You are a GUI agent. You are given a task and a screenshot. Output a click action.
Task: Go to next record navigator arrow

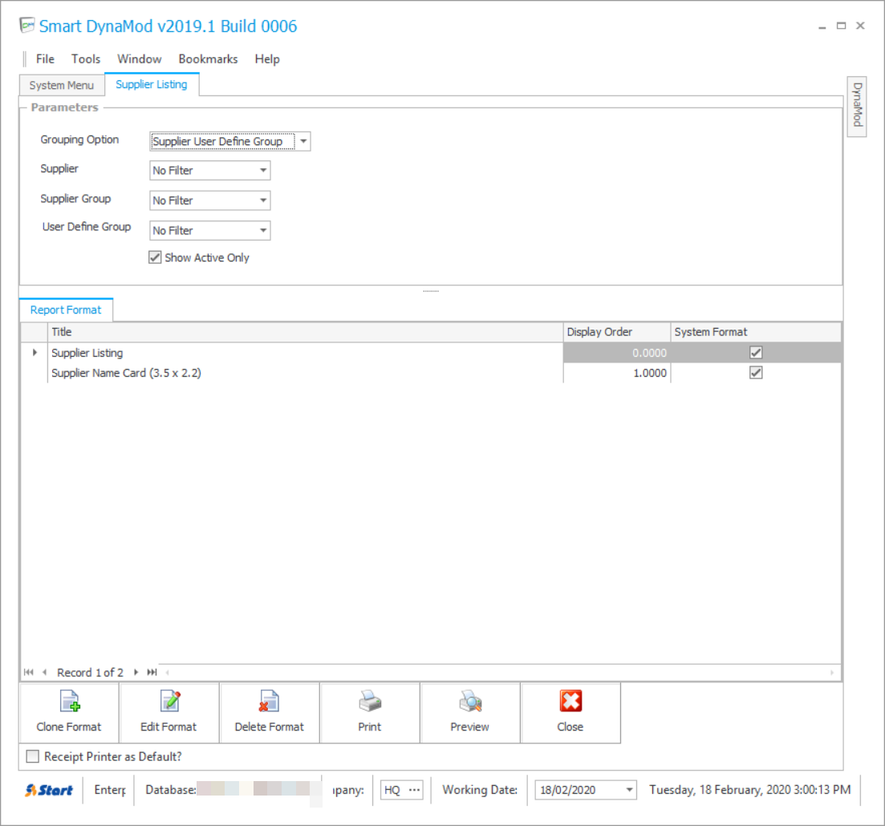[136, 672]
